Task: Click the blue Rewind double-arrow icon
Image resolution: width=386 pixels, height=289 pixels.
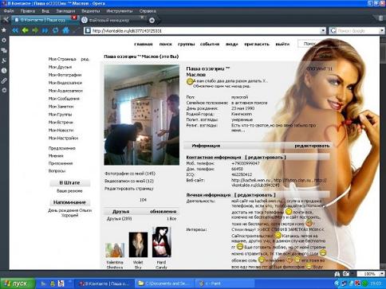Action: (15, 30)
